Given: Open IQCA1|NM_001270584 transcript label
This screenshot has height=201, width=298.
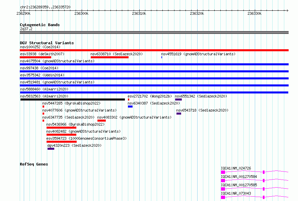Looking at the screenshot, I should [x=239, y=177].
